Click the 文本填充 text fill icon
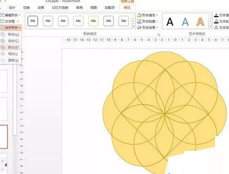 [216, 15]
